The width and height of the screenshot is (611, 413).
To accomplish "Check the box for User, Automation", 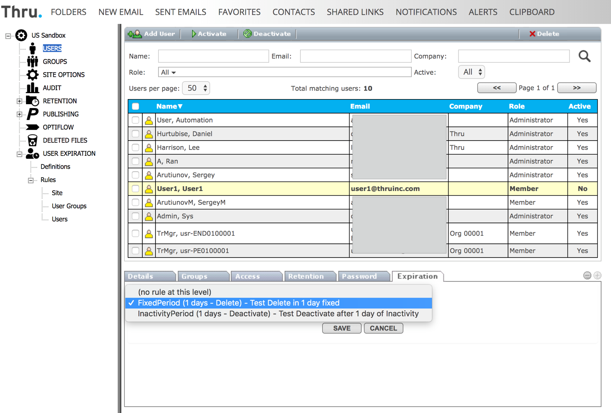I will click(135, 120).
